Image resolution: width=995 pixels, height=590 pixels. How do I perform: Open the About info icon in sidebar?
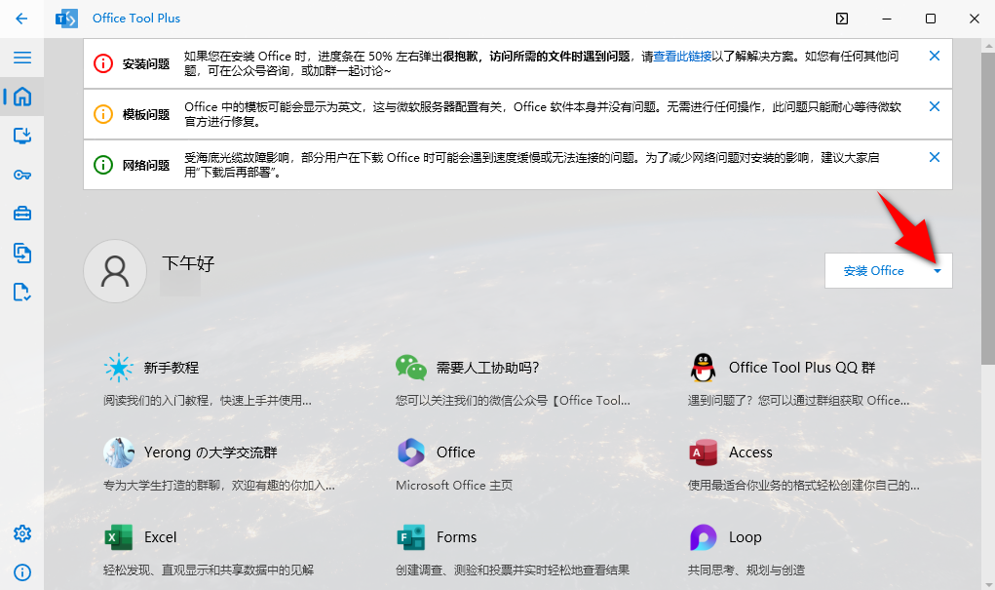tap(22, 572)
